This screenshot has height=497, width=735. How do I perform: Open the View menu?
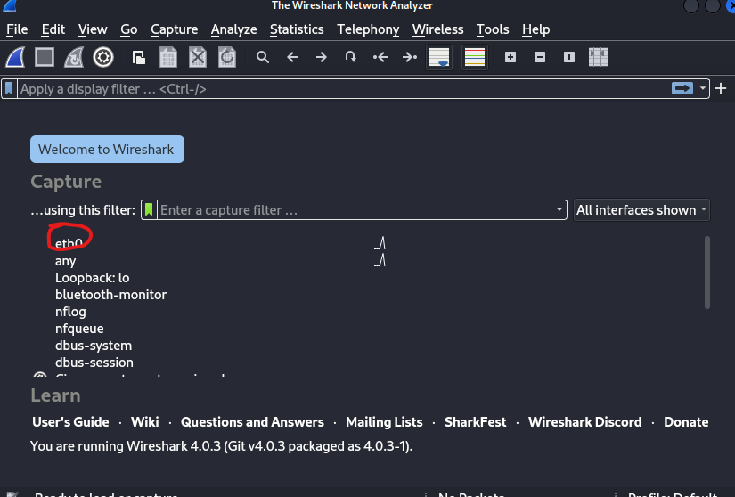[93, 29]
